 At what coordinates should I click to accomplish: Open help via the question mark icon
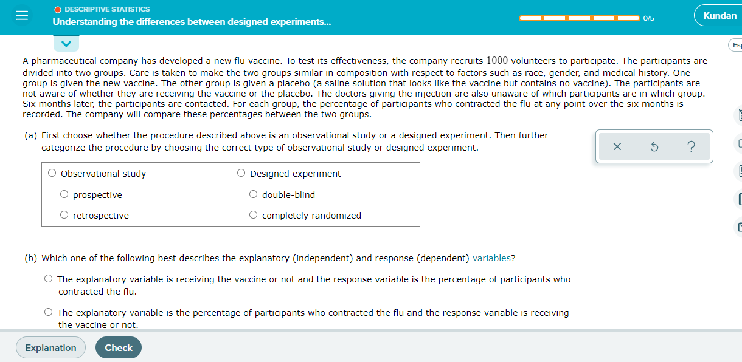click(x=692, y=146)
